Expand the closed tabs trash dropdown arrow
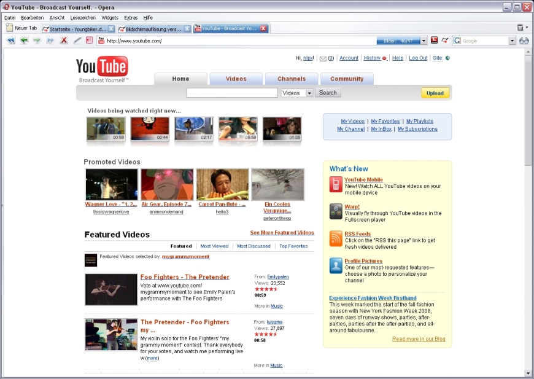 (527, 28)
